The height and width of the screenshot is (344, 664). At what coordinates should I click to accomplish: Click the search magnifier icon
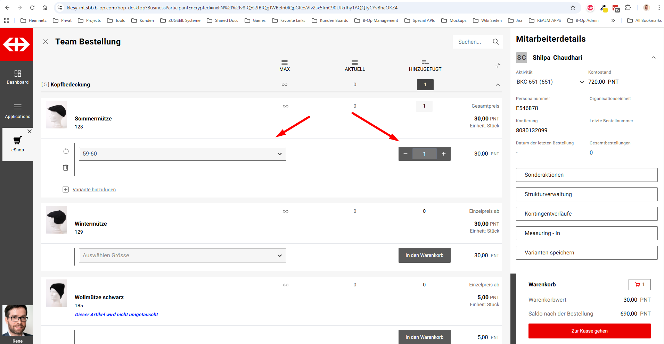click(x=495, y=42)
